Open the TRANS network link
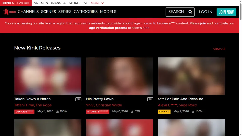Viewport: 242px width, 136px height. point(56,3)
